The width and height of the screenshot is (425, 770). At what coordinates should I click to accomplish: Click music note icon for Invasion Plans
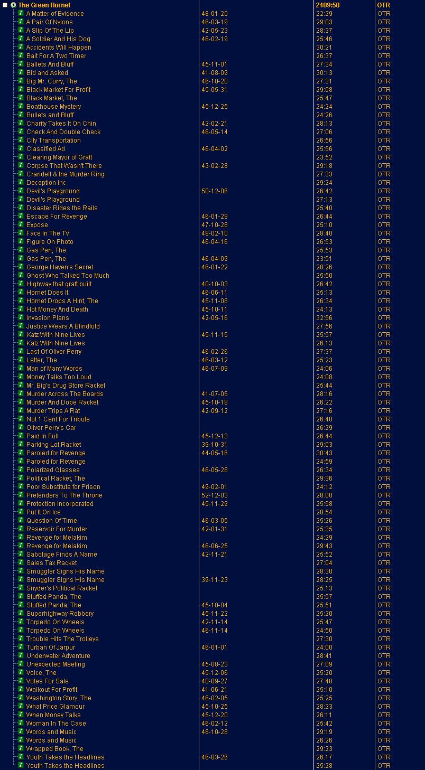tap(21, 317)
